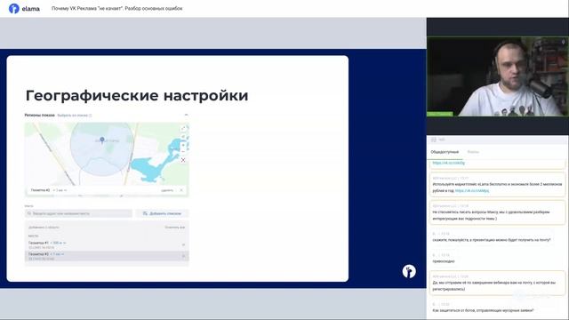Expand the map to fullscreen

pos(183,128)
